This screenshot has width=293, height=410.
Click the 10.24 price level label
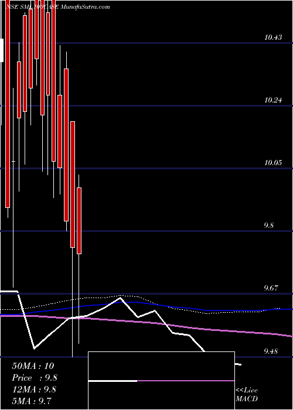tap(273, 100)
